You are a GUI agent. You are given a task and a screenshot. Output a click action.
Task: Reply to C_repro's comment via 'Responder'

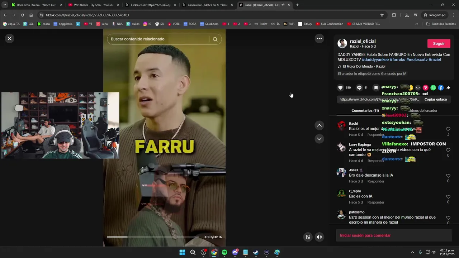tap(376, 202)
